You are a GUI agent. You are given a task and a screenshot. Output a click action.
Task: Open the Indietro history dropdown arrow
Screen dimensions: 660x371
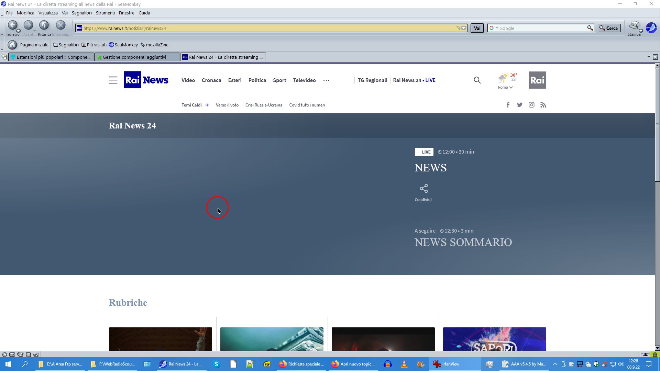coord(19,31)
